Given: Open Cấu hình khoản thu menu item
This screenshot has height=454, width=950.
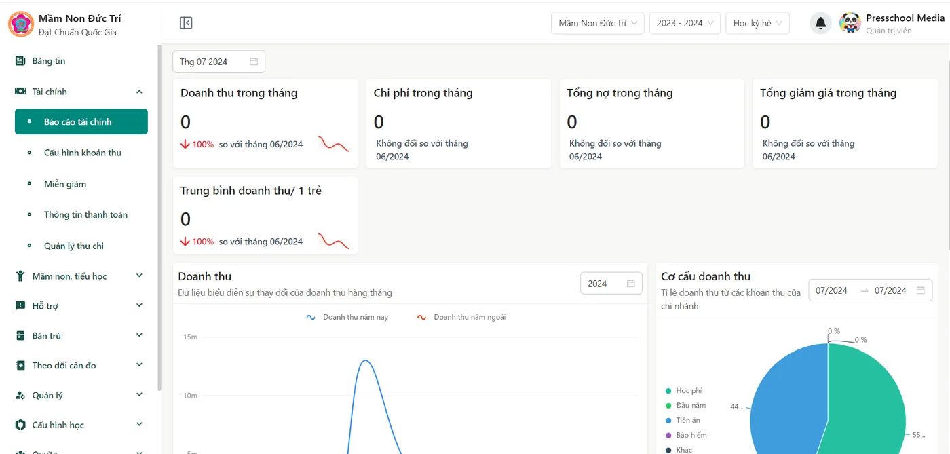Looking at the screenshot, I should 81,153.
